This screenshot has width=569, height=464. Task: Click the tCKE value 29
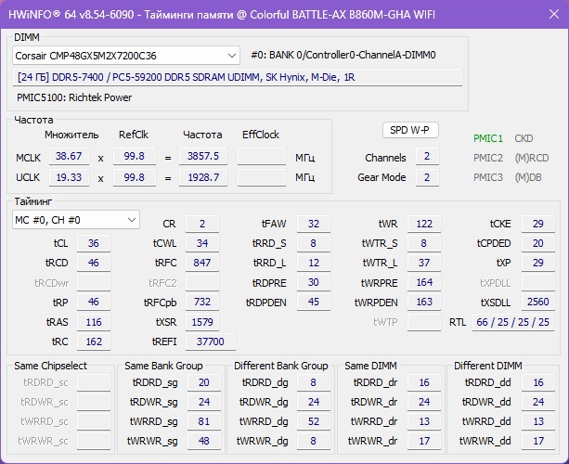(538, 224)
